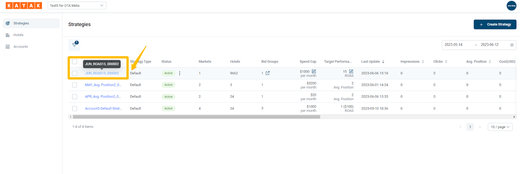
Task: Open the Test5 for OTA Meta account dropdown
Action: tap(77, 6)
